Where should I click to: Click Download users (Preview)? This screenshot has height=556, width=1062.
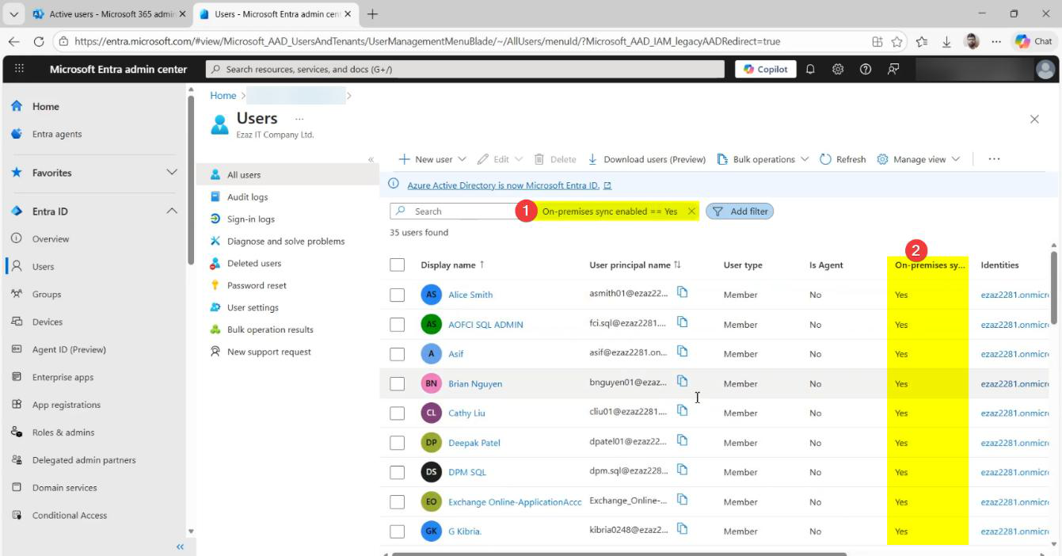[646, 159]
